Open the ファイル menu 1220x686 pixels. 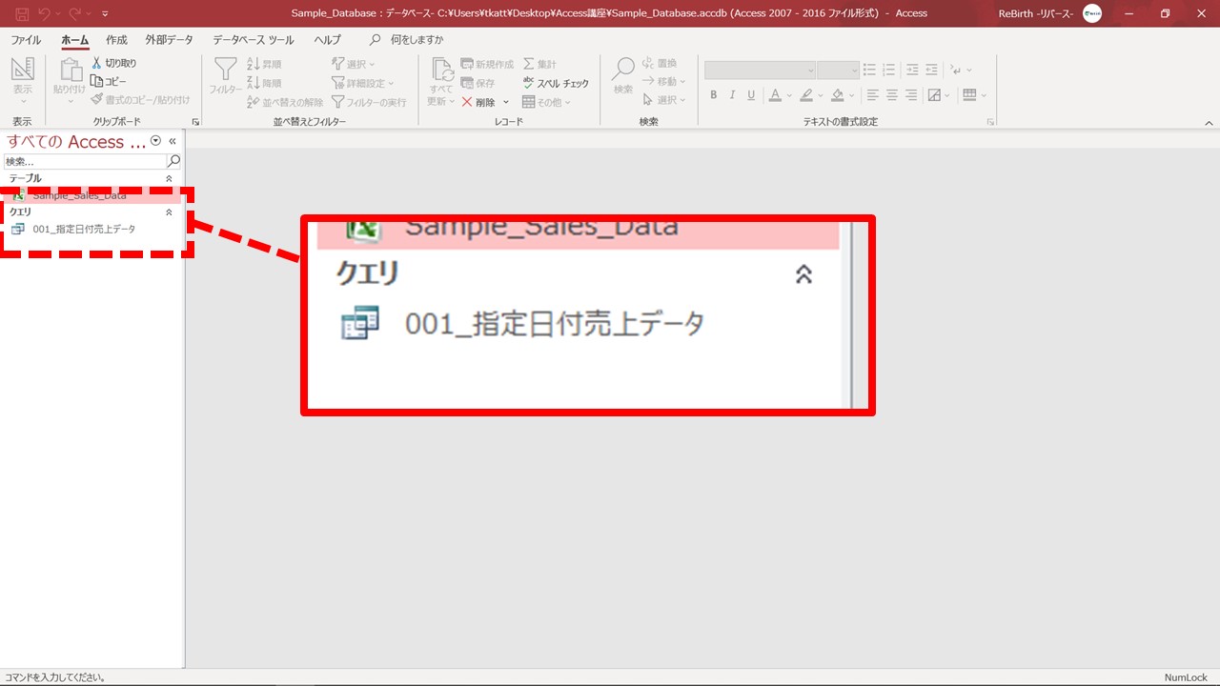(26, 40)
